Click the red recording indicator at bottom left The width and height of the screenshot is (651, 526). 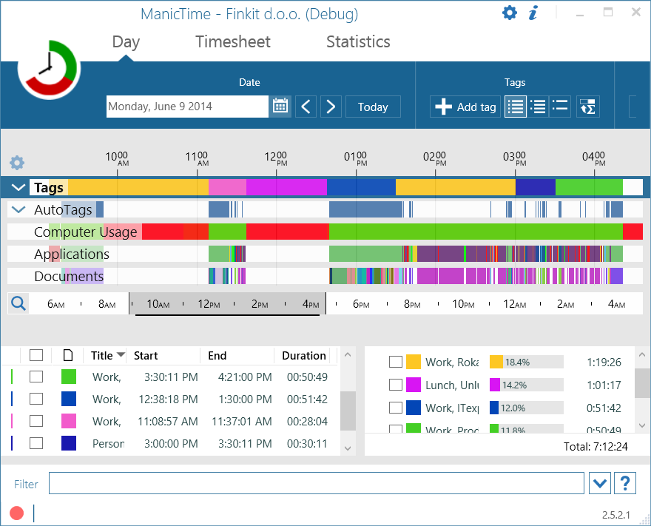17,512
